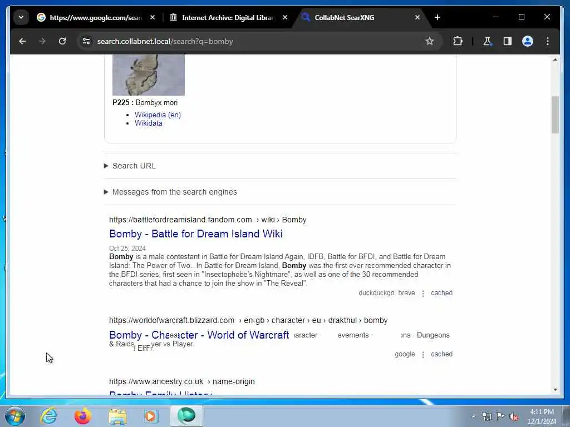Open the profile avatar menu
Screen dimensions: 570x427
coord(528,41)
